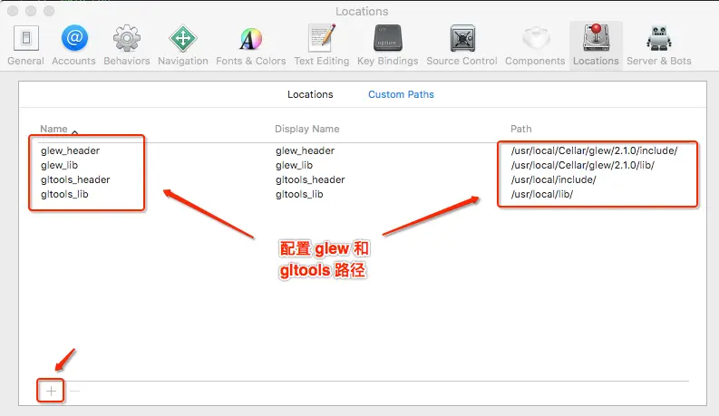Open the Fonts & Colors pane

251,45
